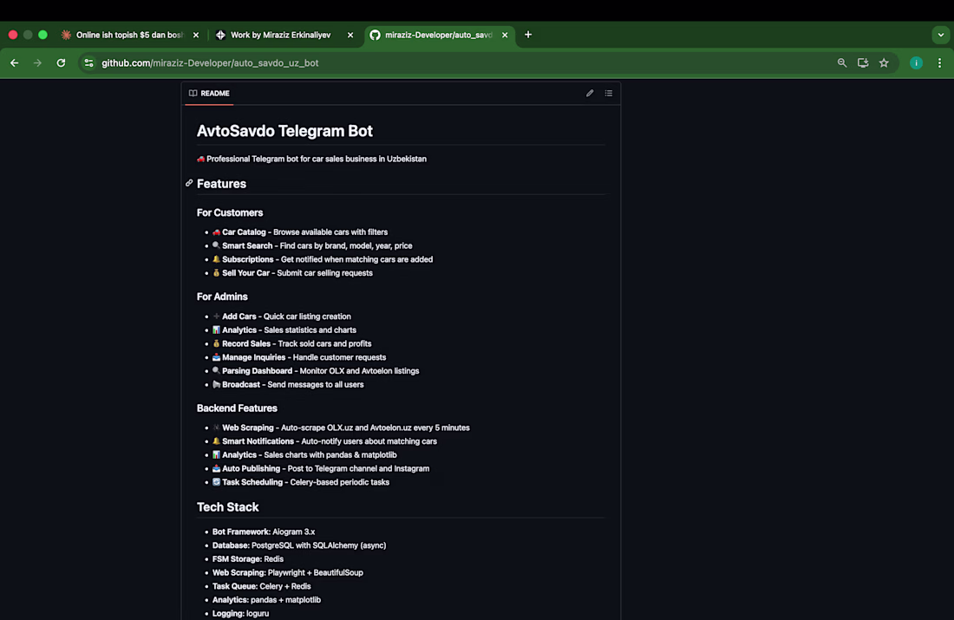Click the browser forward arrow
Viewport: 954px width, 620px height.
tap(37, 62)
